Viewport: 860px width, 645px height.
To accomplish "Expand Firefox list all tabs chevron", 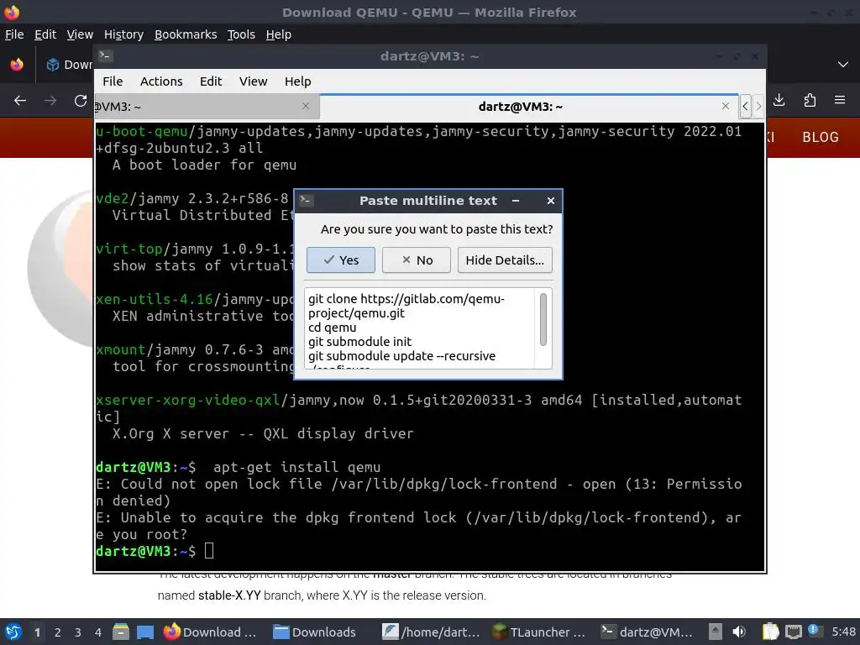I will point(843,65).
